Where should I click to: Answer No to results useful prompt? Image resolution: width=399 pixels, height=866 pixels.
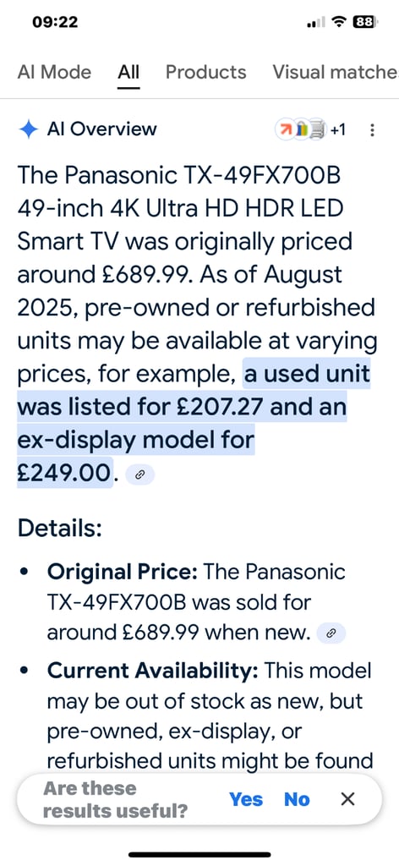297,799
